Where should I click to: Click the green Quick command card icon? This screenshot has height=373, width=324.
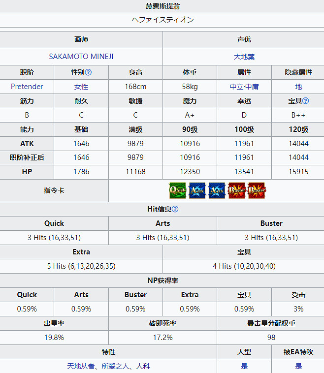point(177,190)
